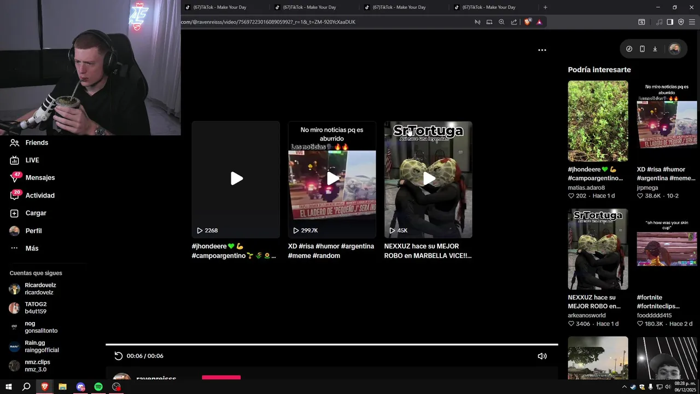This screenshot has height=394, width=700.
Task: Seek on the video progress bar
Action: click(x=331, y=345)
